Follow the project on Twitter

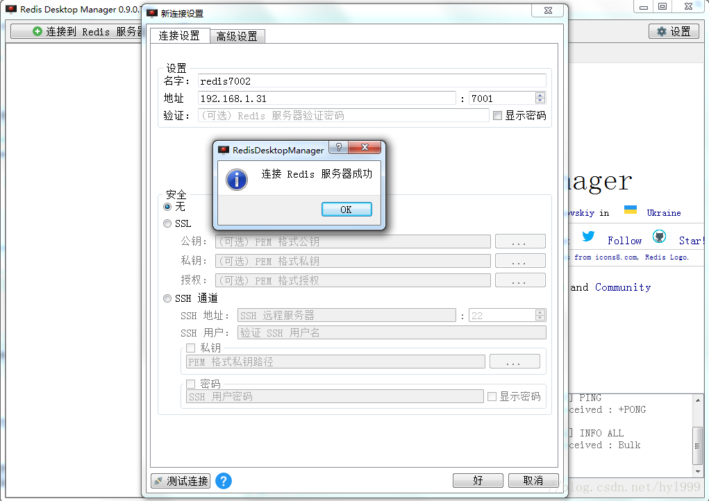588,237
